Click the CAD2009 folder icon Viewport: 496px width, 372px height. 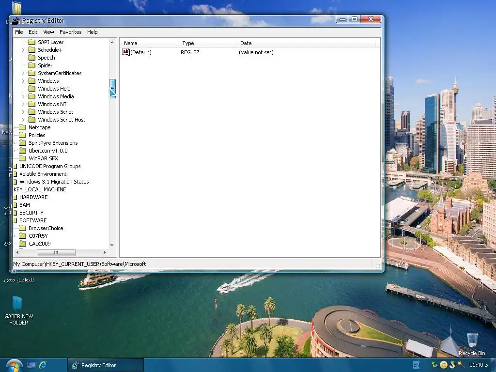pos(22,244)
